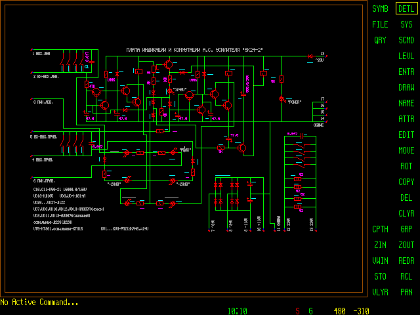Open the FILE menu
The width and height of the screenshot is (420, 315).
(380, 24)
